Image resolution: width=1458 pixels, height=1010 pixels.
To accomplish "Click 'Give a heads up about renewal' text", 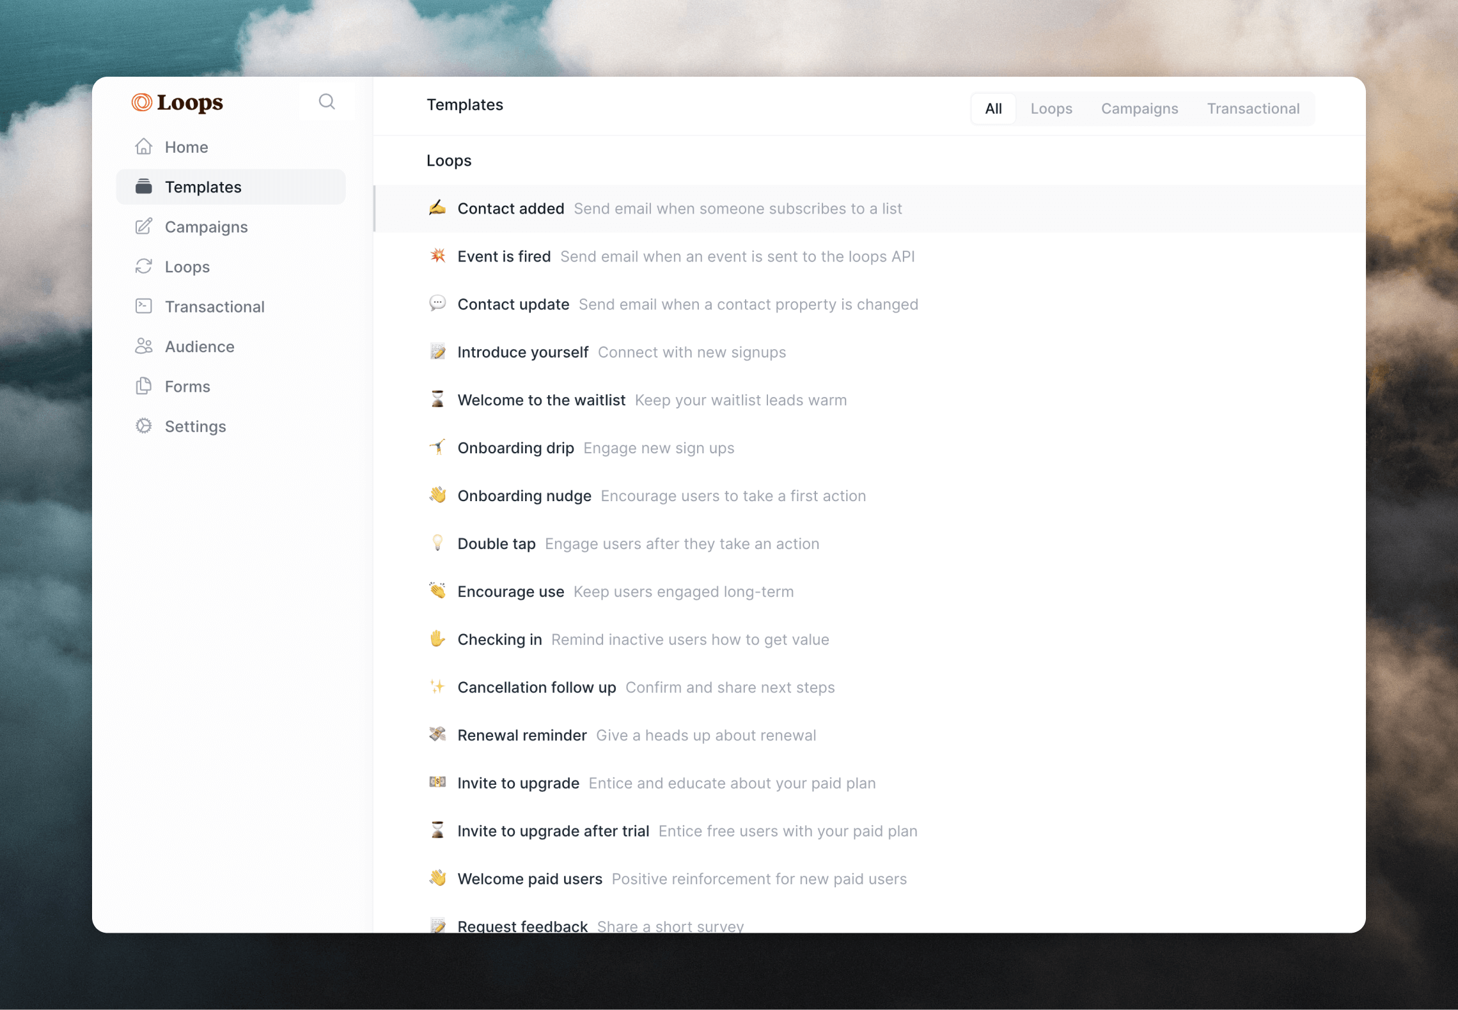I will 706,736.
